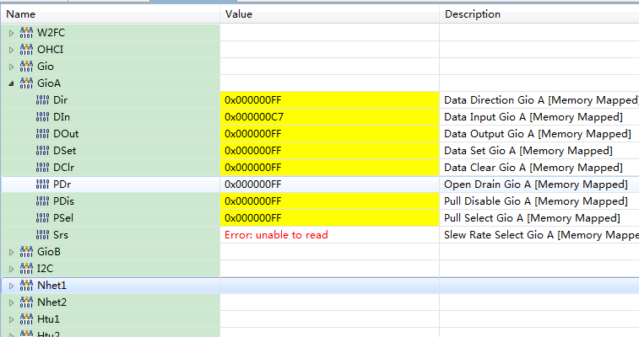Click the register icon next to DOut

click(43, 134)
